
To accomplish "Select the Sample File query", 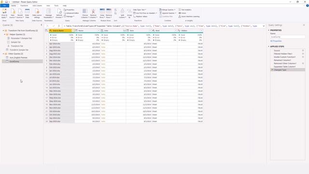I will [x=16, y=42].
